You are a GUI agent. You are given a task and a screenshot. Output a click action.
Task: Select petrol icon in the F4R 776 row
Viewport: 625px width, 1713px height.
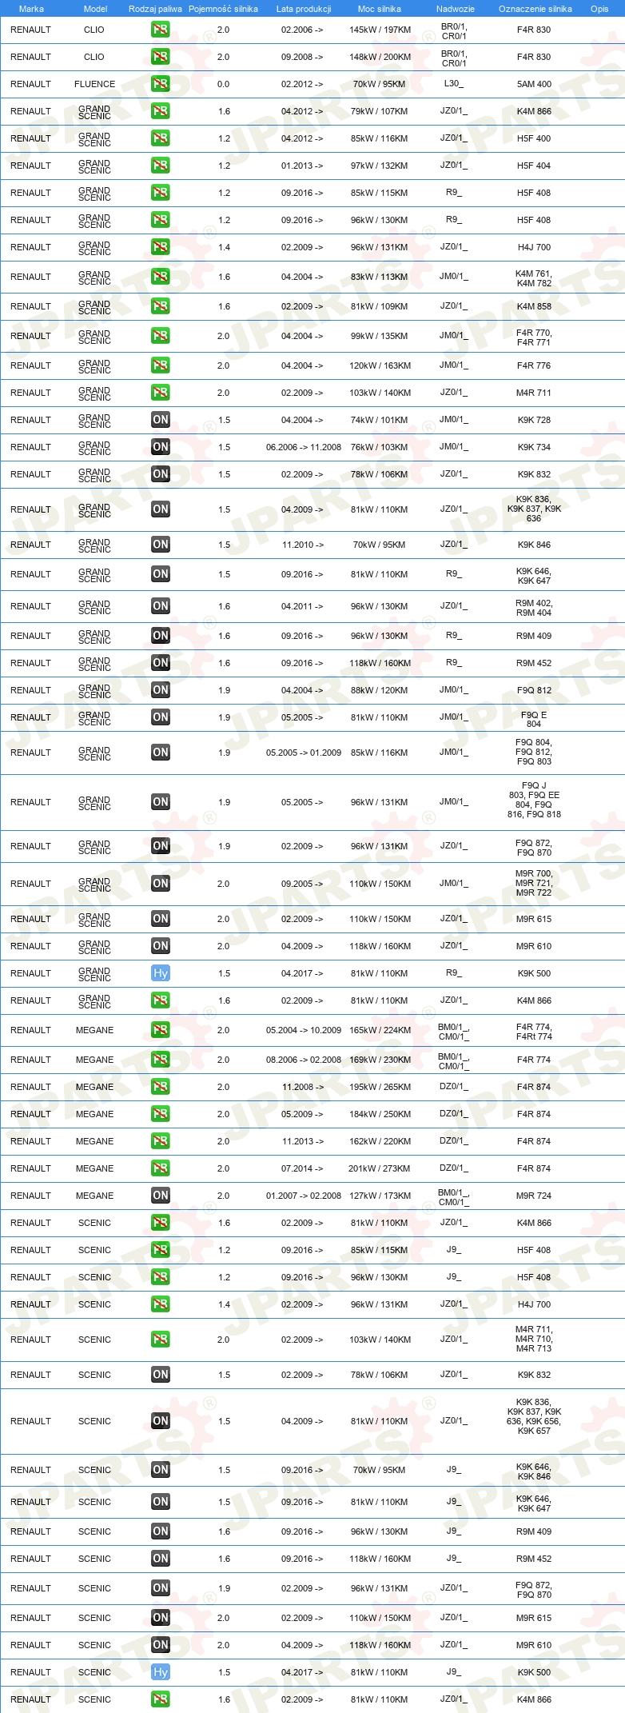tap(160, 365)
